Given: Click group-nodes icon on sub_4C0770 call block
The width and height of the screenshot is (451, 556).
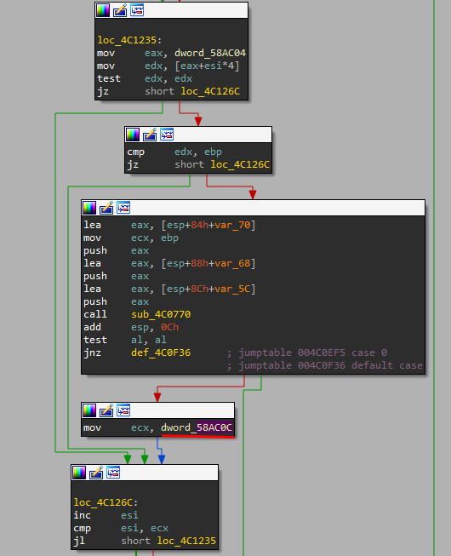Looking at the screenshot, I should tap(123, 208).
